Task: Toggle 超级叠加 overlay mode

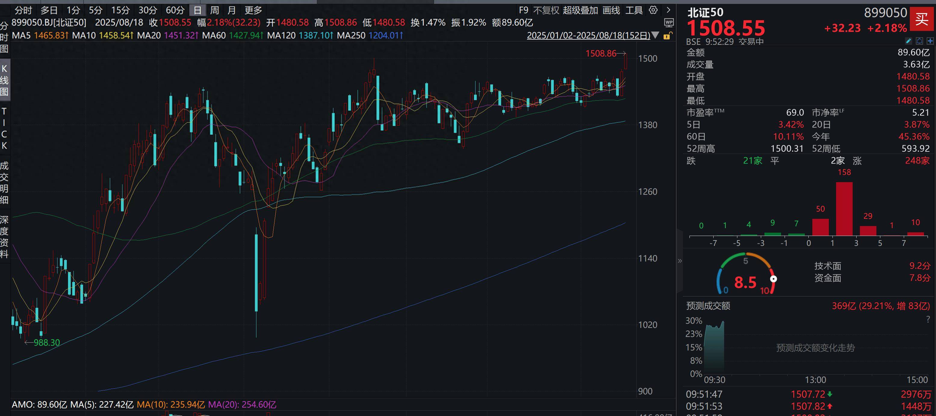Action: 580,10
